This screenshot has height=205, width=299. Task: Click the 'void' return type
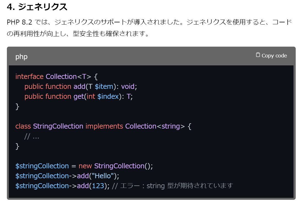click(128, 86)
